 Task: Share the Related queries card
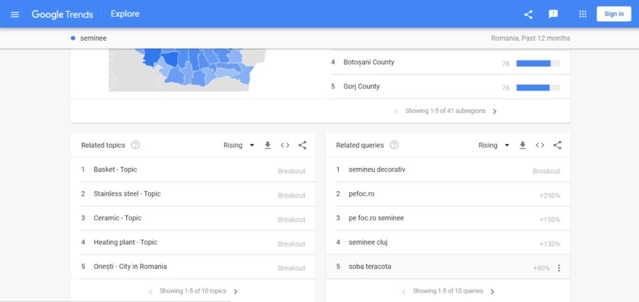557,145
